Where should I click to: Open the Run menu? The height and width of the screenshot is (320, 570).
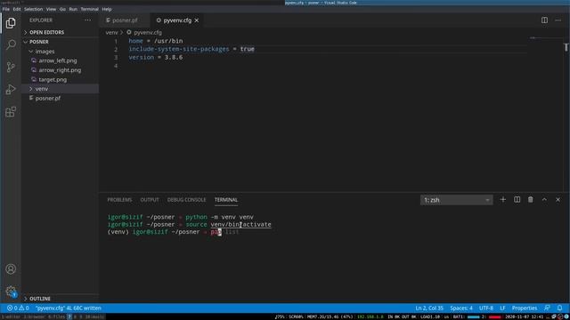click(73, 9)
